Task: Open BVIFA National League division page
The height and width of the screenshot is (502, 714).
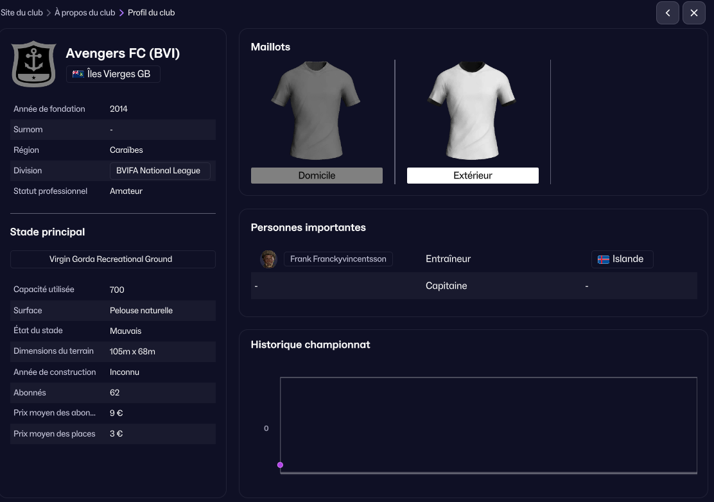Action: point(159,171)
